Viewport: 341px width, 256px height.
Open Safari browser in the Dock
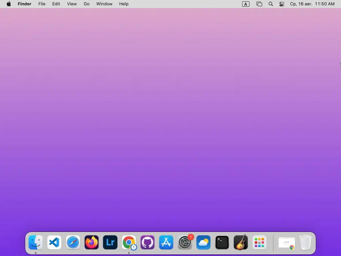click(x=73, y=242)
